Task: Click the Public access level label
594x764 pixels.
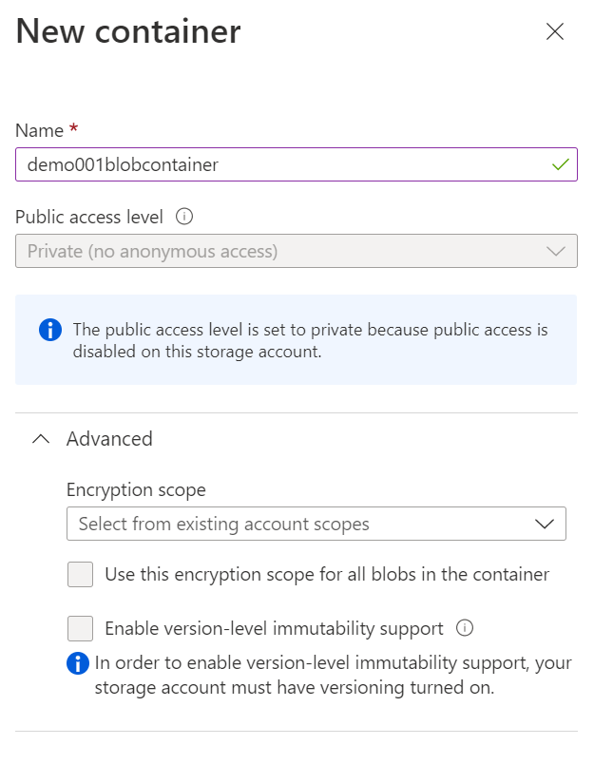Action: [x=89, y=217]
